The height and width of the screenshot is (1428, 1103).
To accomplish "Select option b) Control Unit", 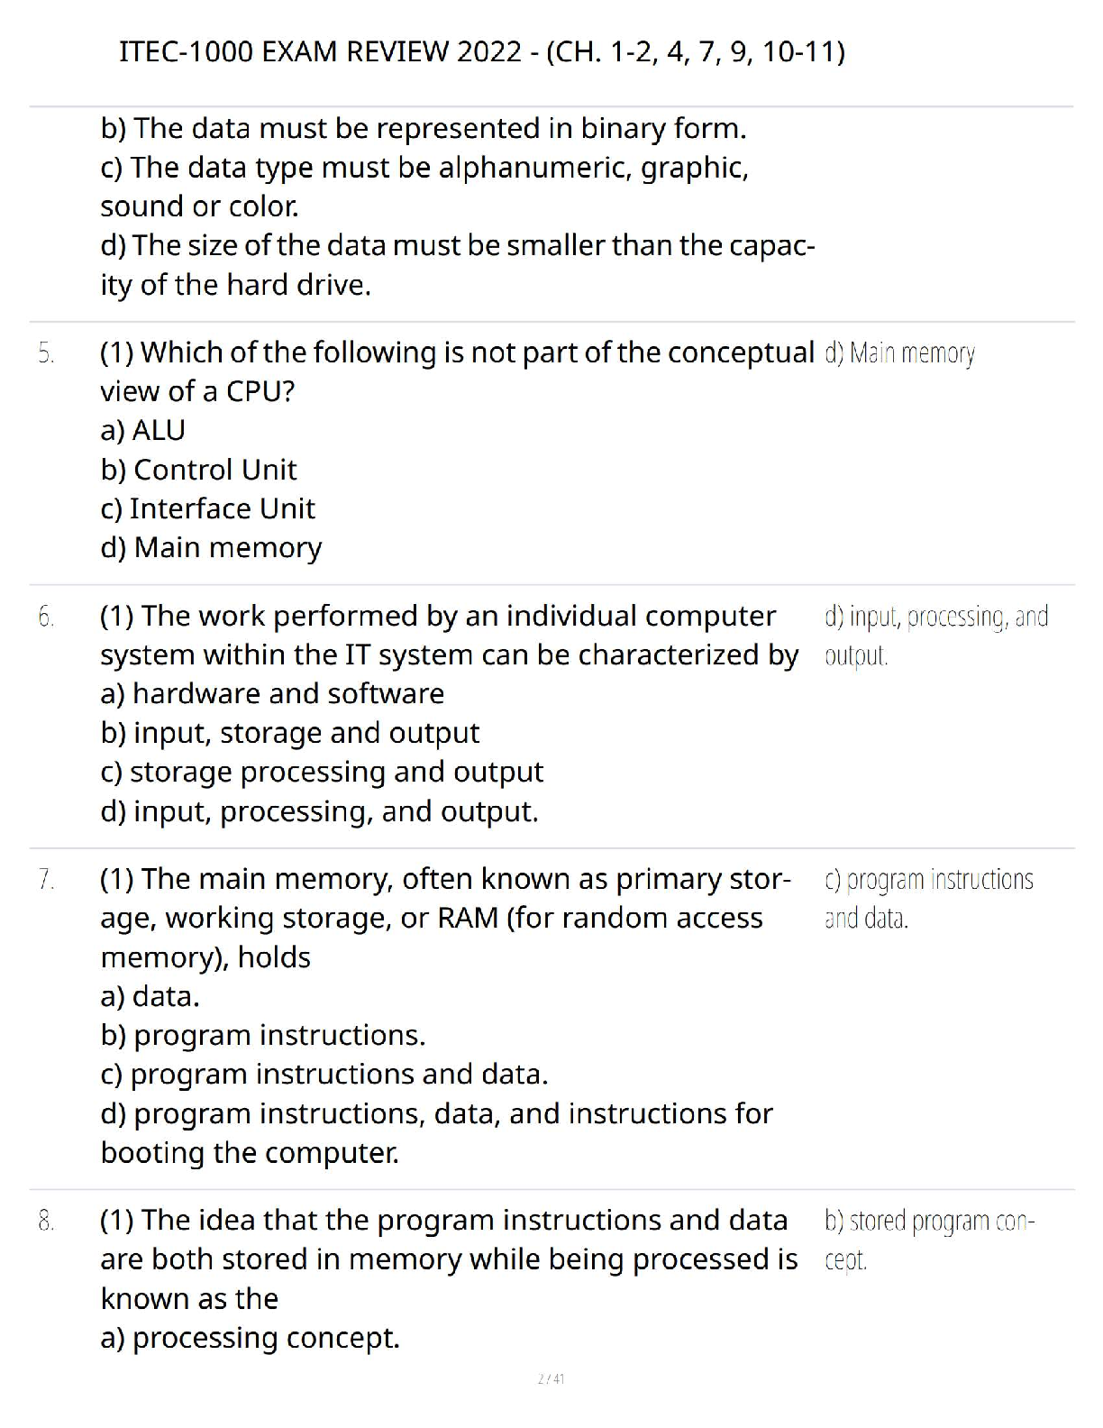I will click(199, 470).
